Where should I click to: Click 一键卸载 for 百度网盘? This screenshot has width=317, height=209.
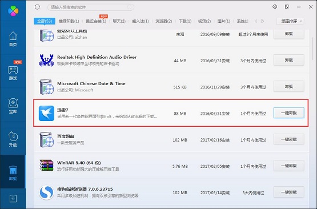pos(289,139)
